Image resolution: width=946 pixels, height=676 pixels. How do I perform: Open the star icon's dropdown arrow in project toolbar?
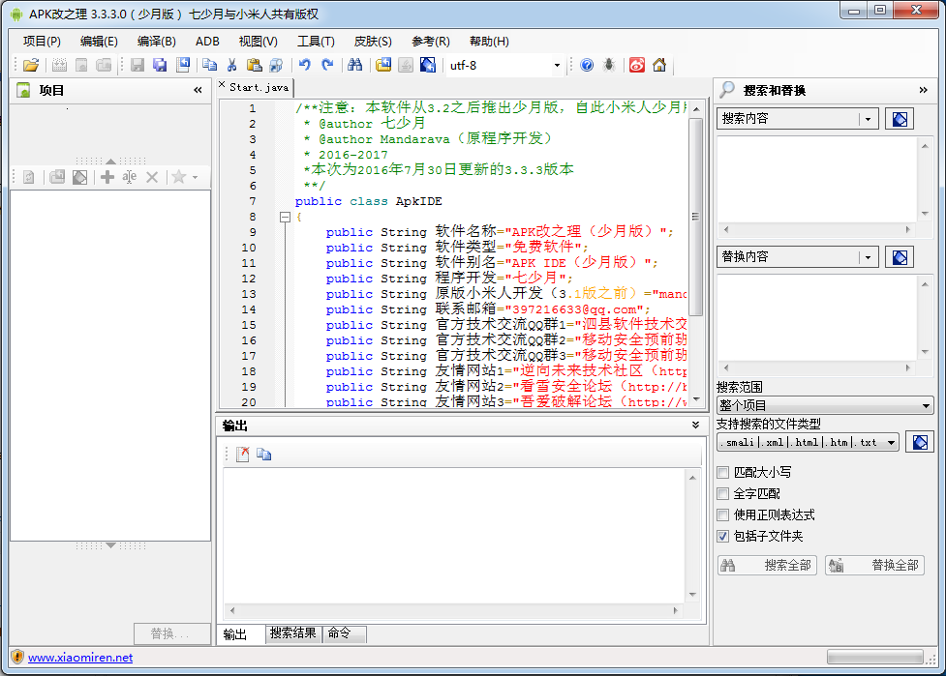coord(195,178)
